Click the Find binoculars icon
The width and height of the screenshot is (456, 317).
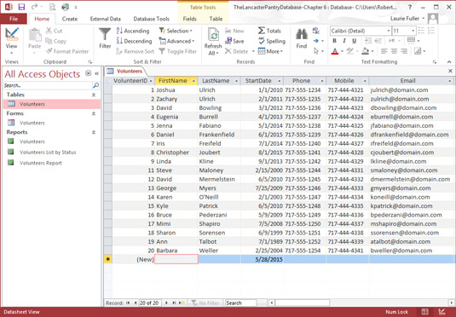pos(302,35)
